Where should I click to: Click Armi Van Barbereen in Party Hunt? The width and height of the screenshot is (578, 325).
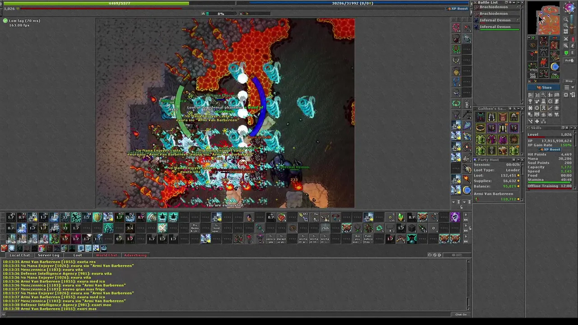(494, 194)
